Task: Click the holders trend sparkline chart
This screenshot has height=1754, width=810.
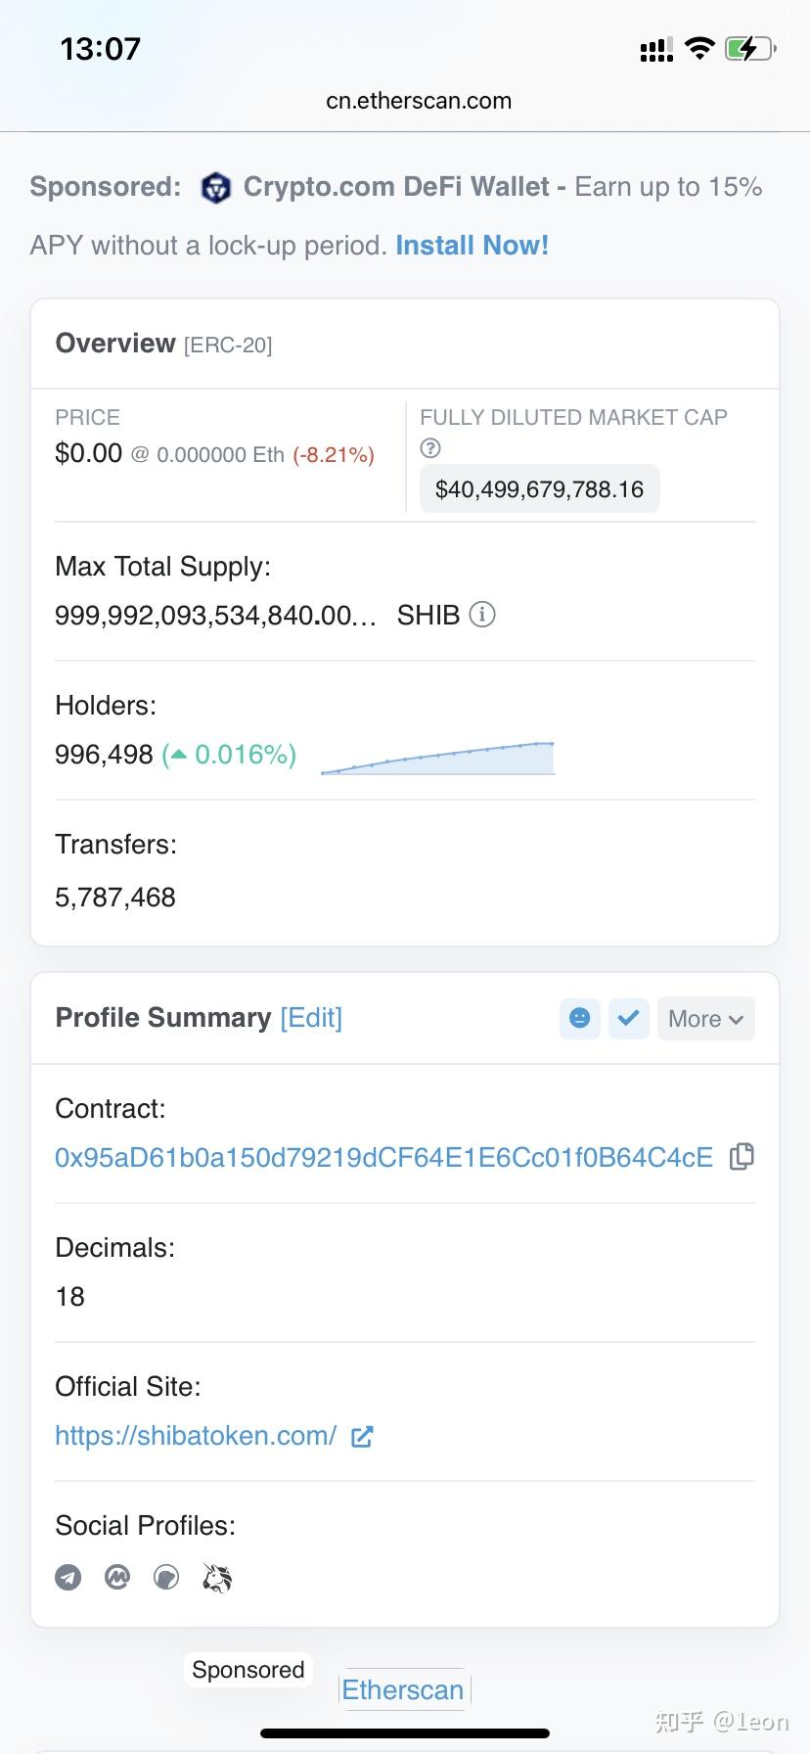Action: (x=437, y=759)
